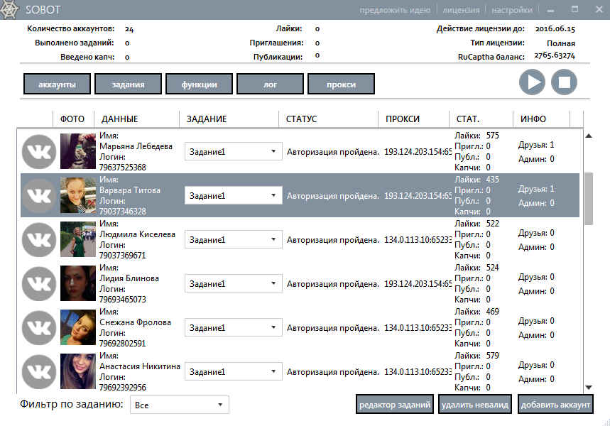Open настройки in the title bar
This screenshot has height=426, width=610.
point(512,10)
